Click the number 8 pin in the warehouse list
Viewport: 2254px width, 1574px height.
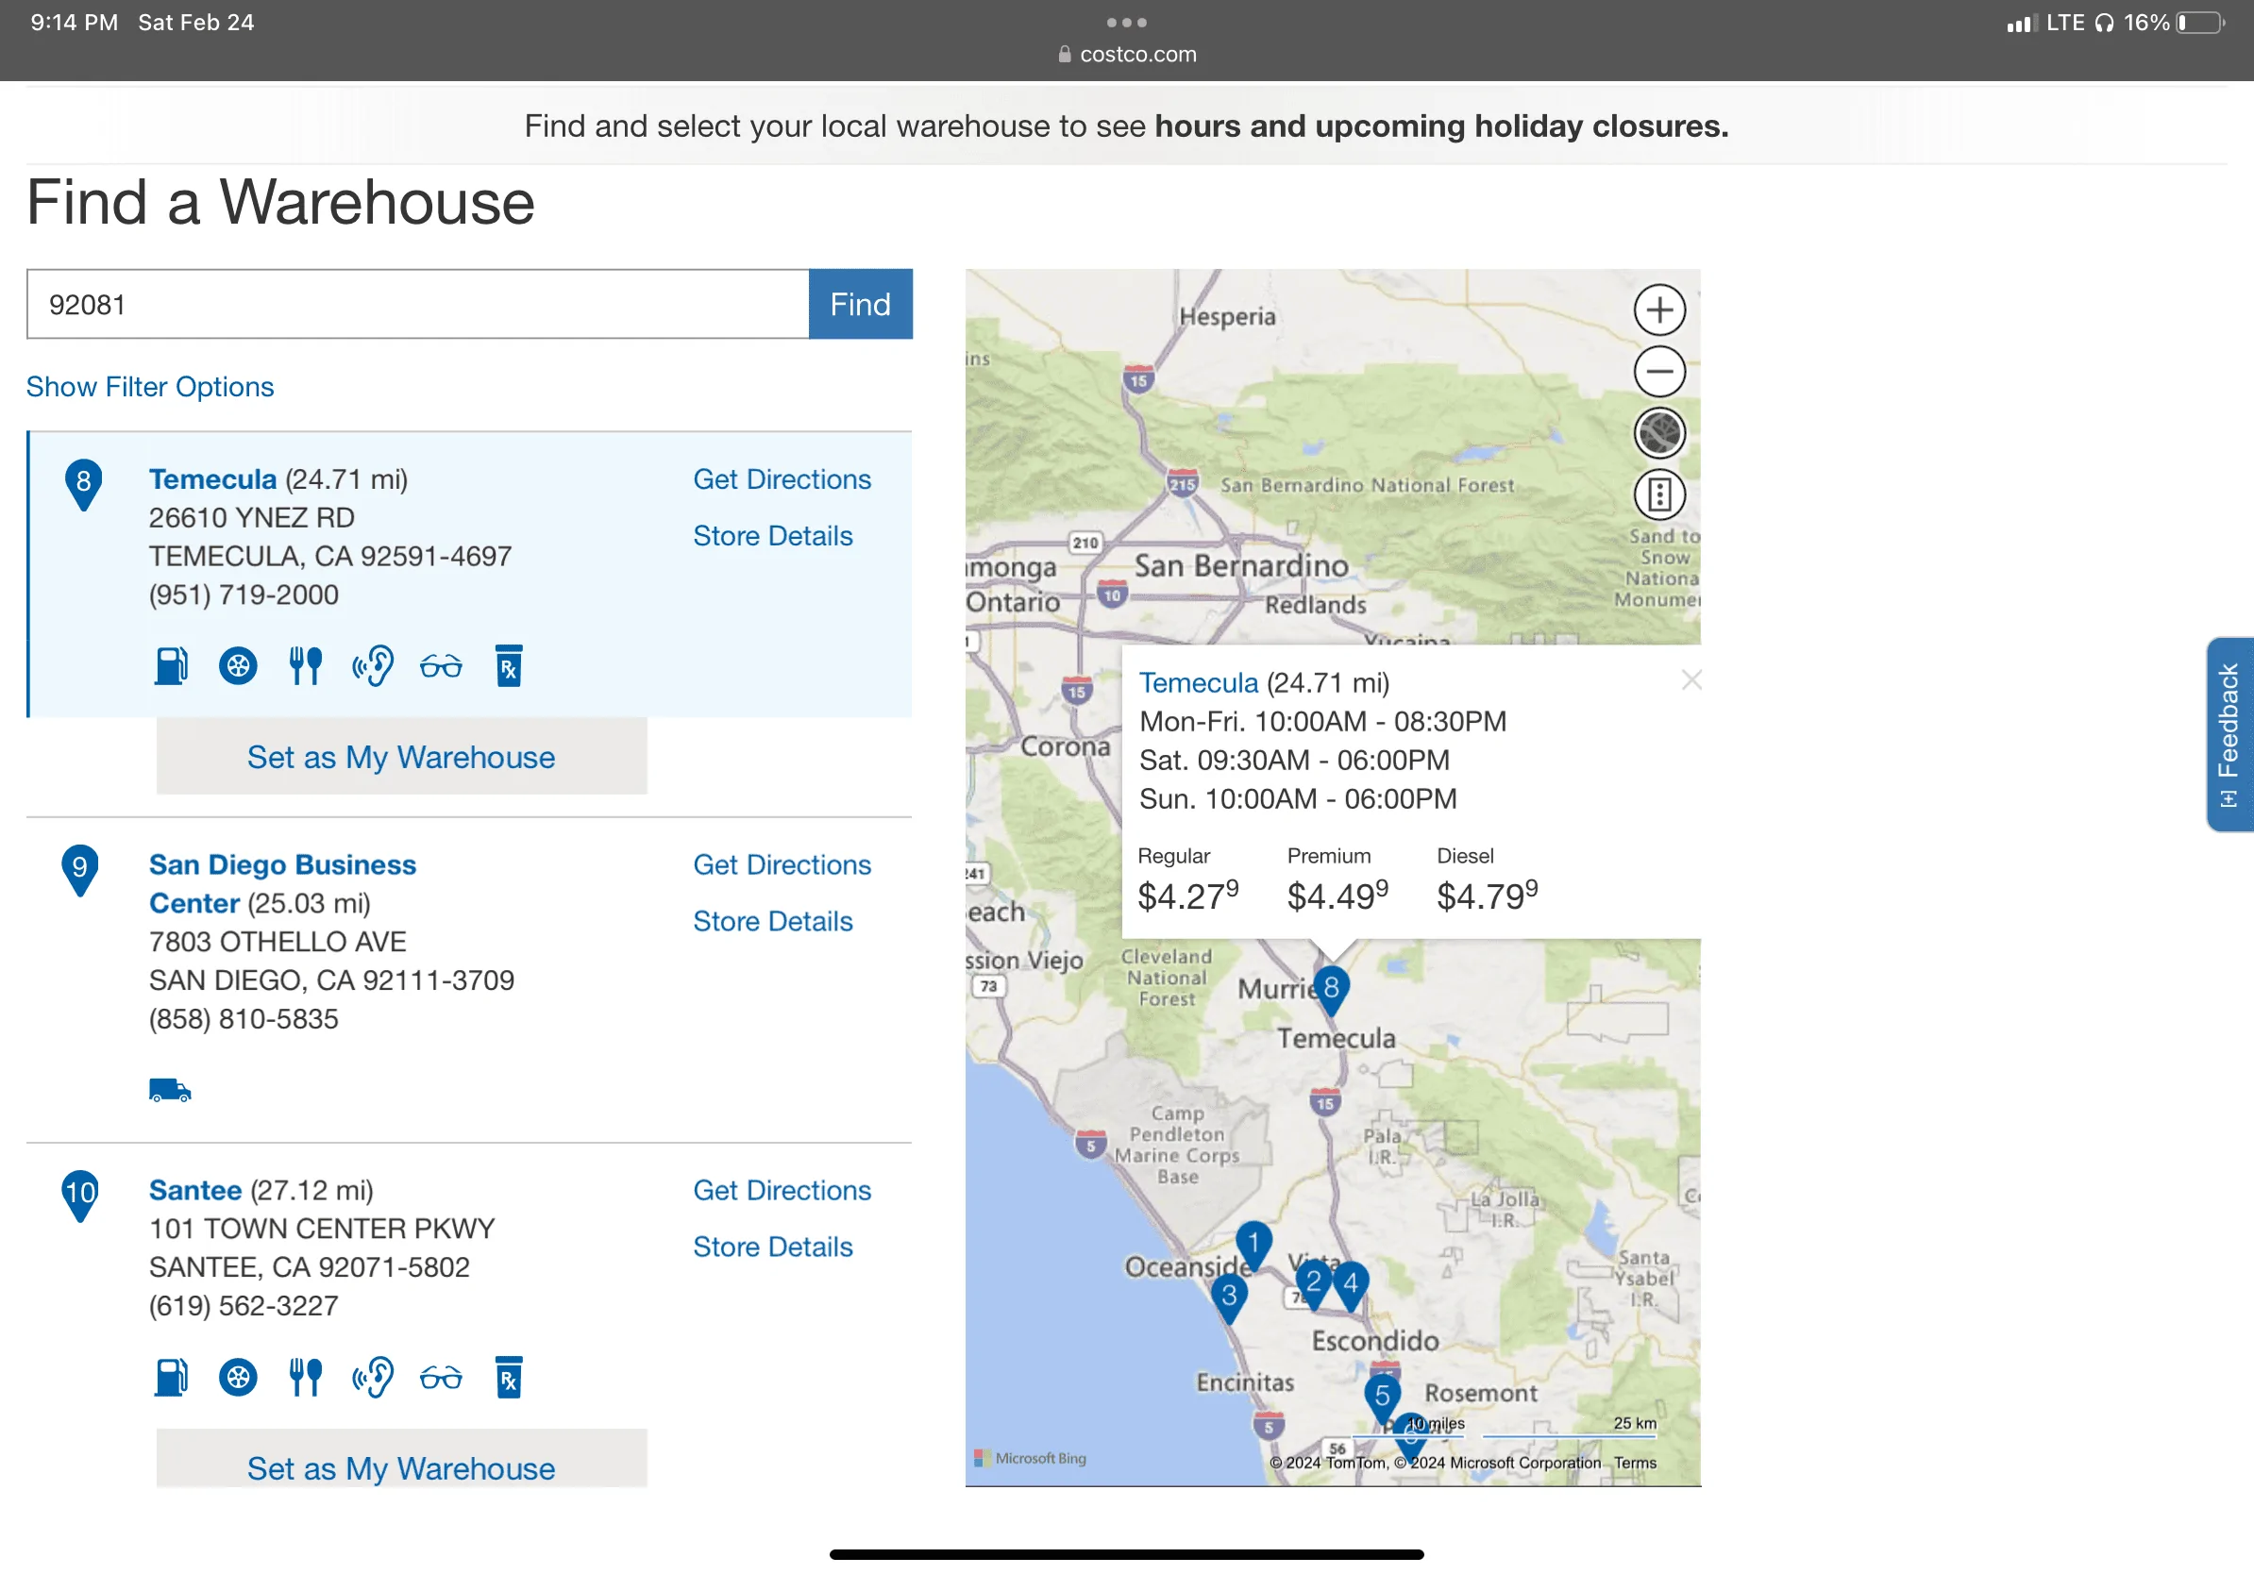pyautogui.click(x=83, y=484)
